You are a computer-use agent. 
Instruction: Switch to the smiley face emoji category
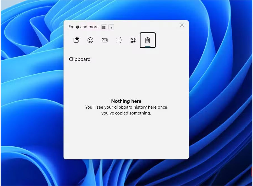[90, 40]
